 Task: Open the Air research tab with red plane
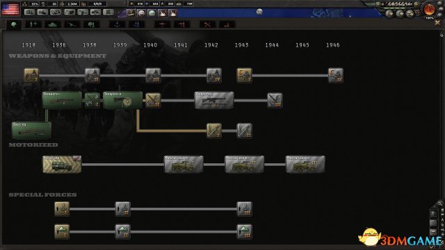pos(162,25)
